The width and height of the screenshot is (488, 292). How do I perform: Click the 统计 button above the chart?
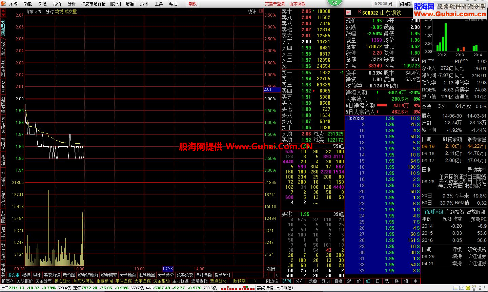click(x=252, y=12)
